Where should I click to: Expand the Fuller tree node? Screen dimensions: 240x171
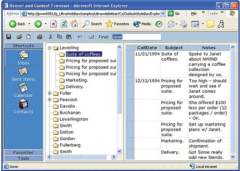coord(49,93)
